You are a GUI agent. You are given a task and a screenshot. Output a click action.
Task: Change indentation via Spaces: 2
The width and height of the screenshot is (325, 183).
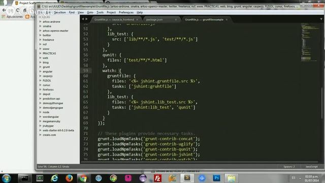point(289,167)
